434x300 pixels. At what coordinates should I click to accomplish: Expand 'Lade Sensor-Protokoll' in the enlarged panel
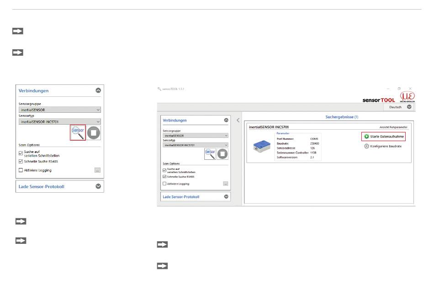98,186
